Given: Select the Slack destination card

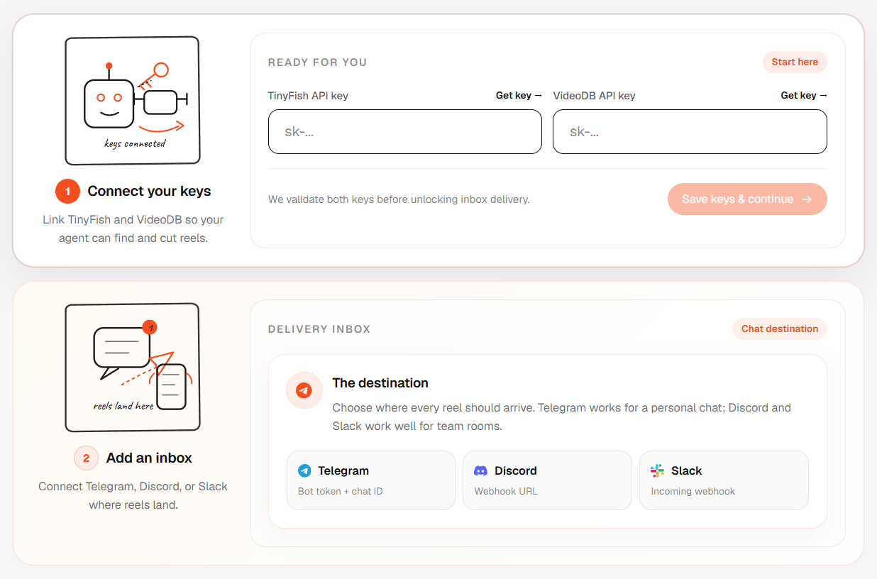Looking at the screenshot, I should (724, 480).
